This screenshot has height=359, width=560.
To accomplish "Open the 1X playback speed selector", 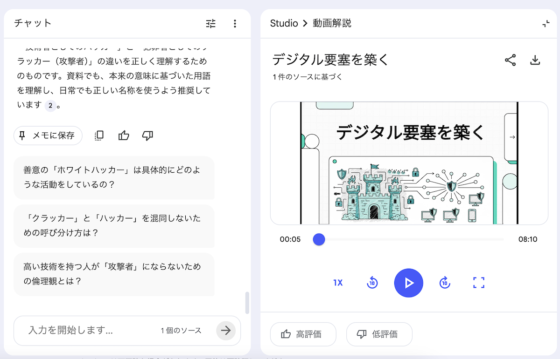I will 338,283.
